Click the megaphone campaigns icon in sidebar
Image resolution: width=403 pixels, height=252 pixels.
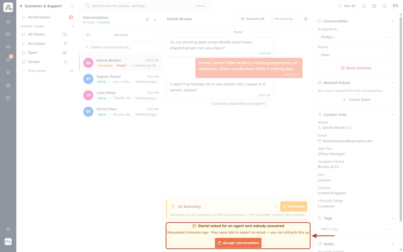coord(8,47)
